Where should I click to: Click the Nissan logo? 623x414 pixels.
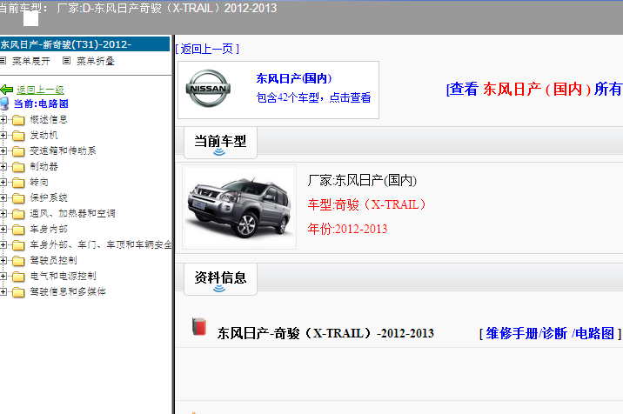tap(208, 88)
